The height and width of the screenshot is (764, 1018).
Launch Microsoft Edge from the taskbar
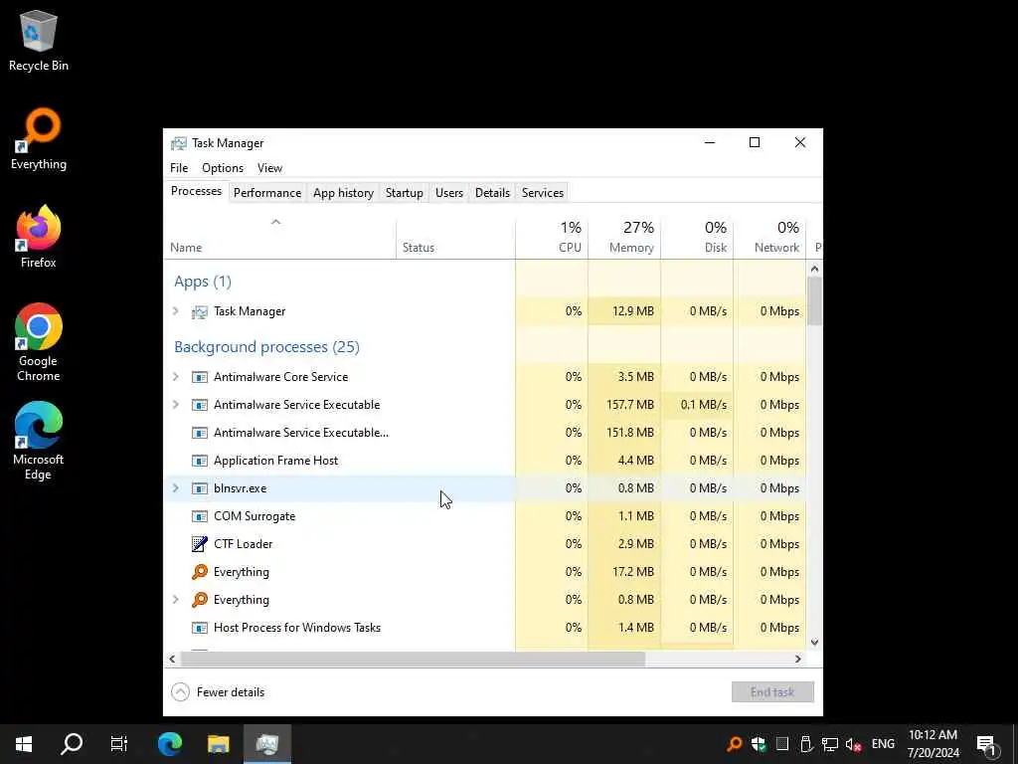[170, 744]
